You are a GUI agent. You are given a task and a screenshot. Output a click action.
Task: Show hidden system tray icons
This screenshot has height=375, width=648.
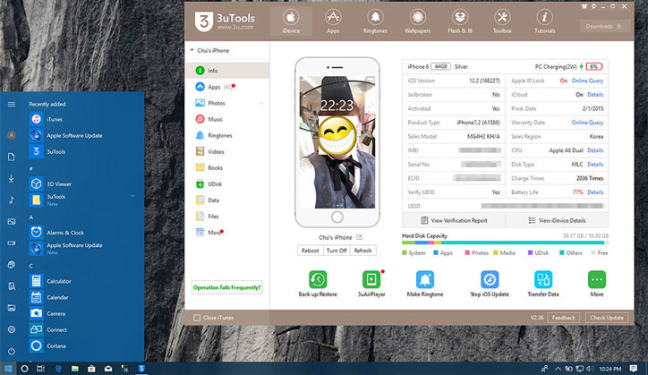point(558,369)
